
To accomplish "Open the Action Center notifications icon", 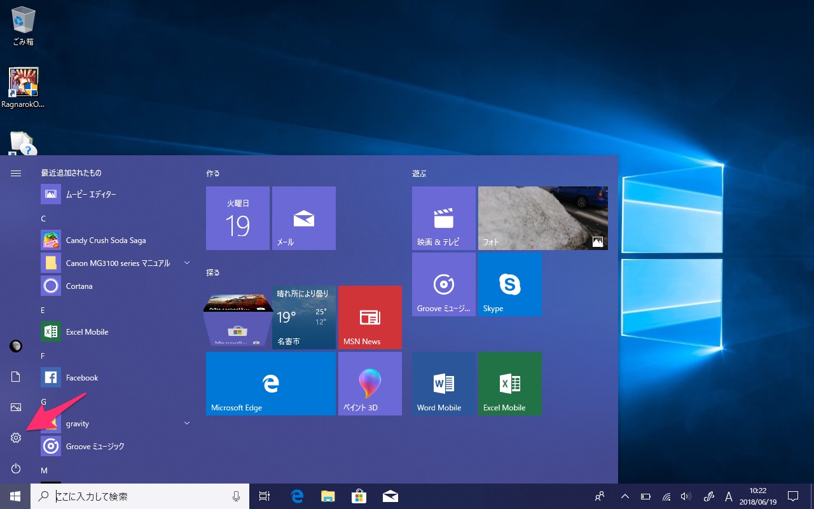I will tap(793, 496).
